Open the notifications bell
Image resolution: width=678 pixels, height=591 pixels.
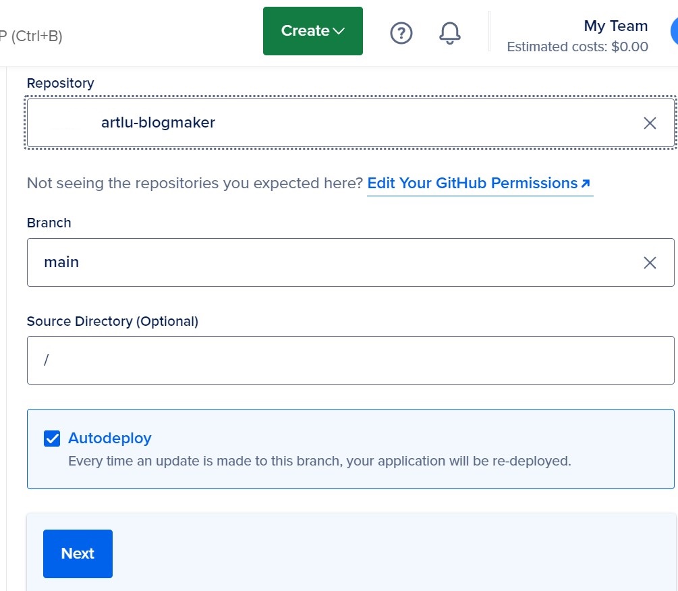449,32
